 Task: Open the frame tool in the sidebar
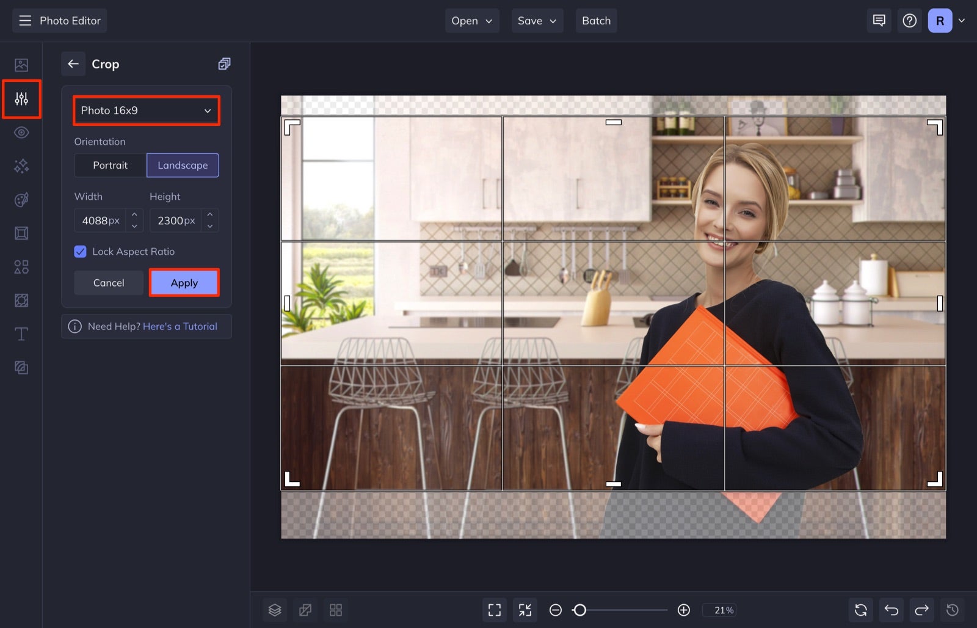click(21, 233)
